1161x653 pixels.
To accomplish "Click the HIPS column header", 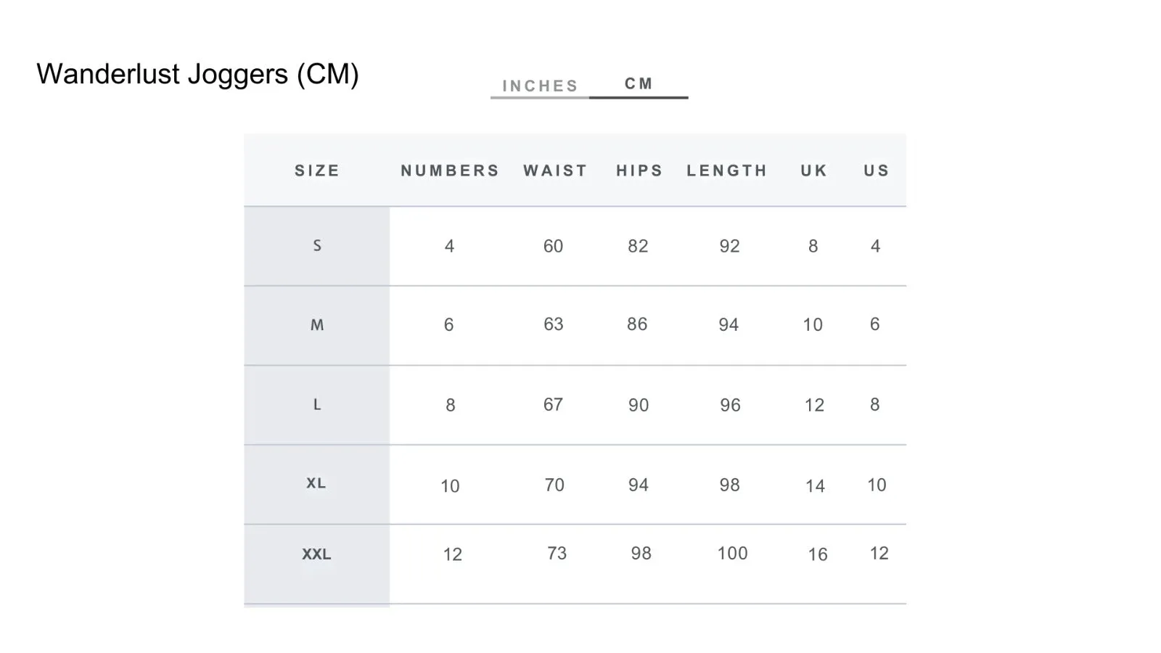I will [x=639, y=171].
